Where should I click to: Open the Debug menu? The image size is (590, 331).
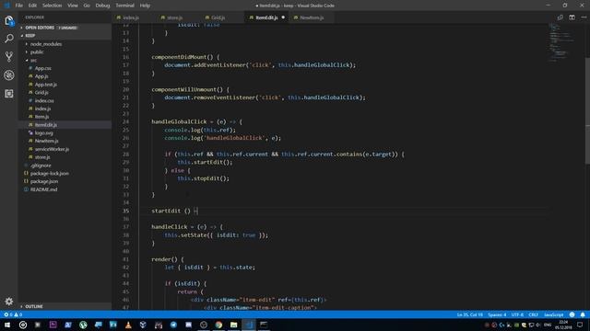tap(102, 6)
